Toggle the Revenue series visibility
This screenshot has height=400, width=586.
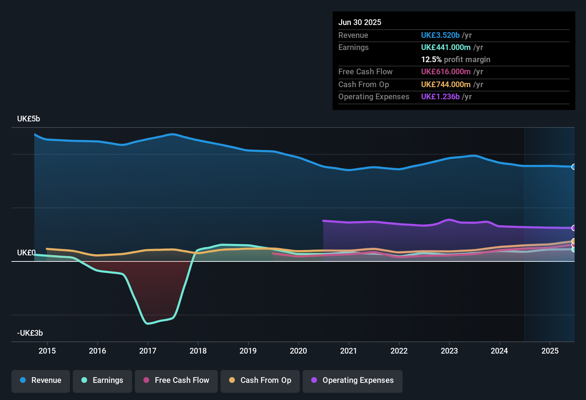[x=40, y=380]
